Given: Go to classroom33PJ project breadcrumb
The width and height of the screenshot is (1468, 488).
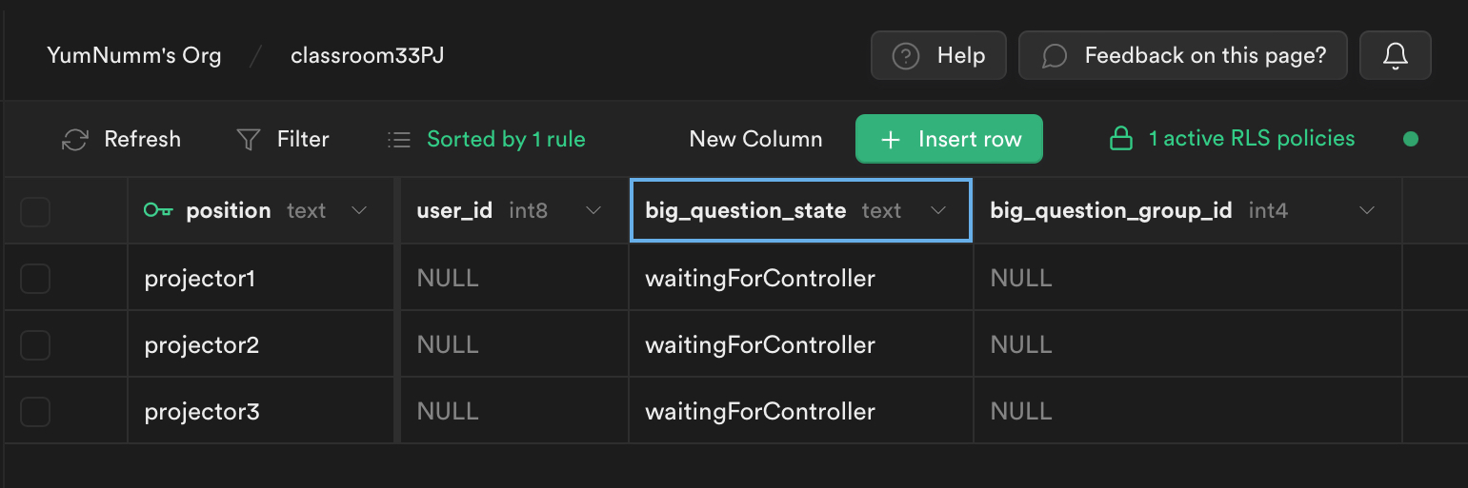Looking at the screenshot, I should pos(367,56).
